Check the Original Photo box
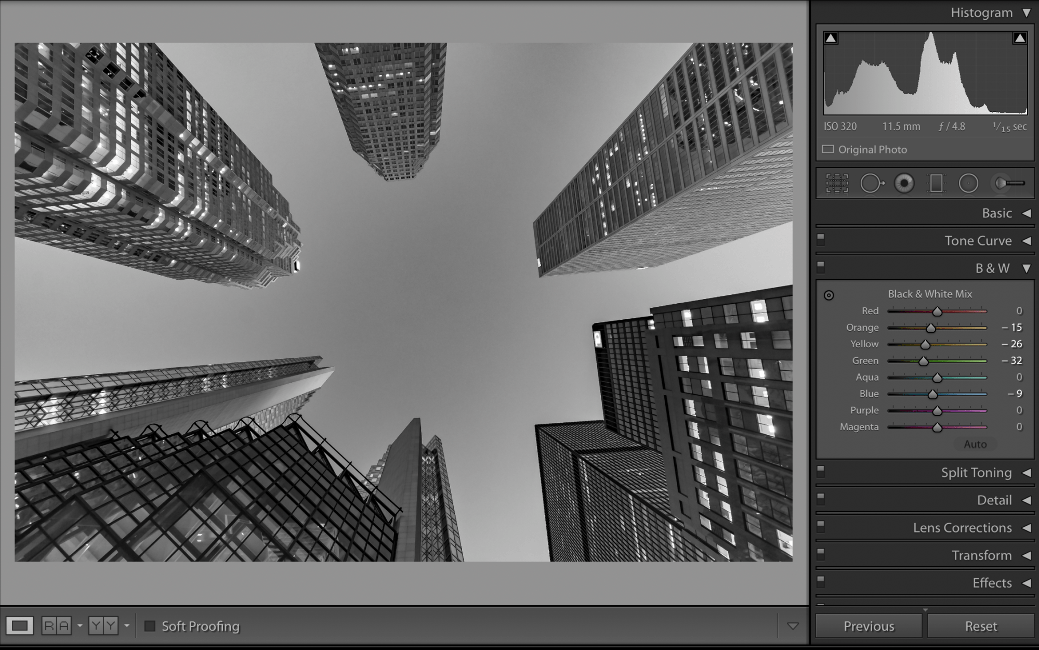This screenshot has height=650, width=1039. tap(828, 150)
